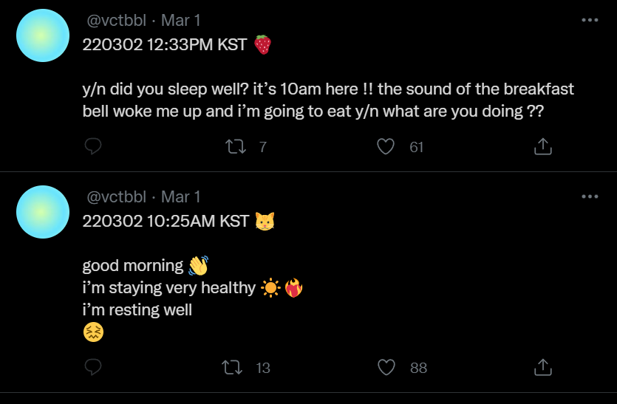617x404 pixels.
Task: Share the 10:25AM KST tweet
Action: (x=543, y=367)
